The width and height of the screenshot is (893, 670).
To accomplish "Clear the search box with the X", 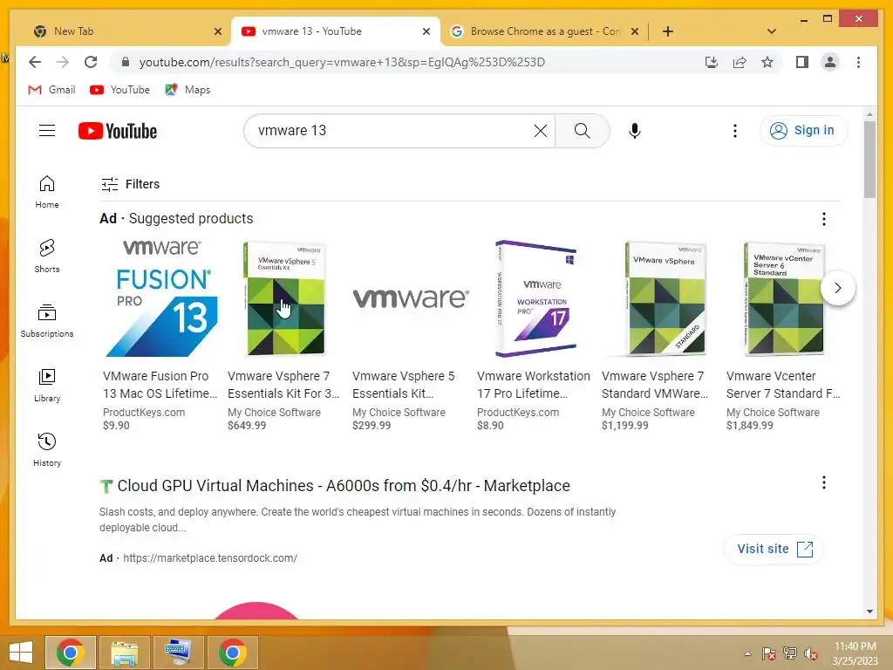I will point(541,131).
